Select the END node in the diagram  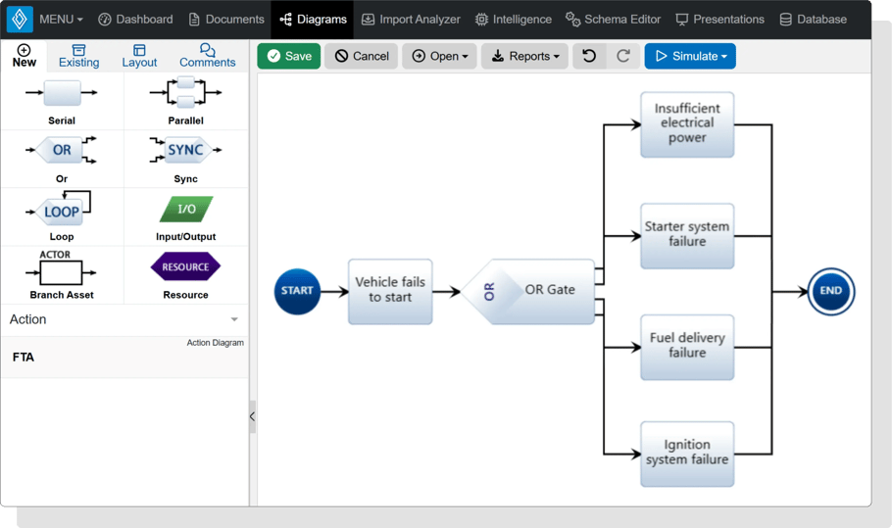click(831, 291)
